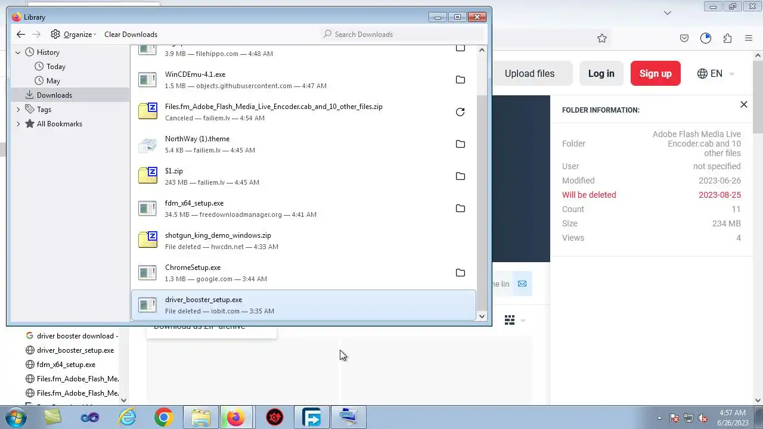
Task: Select the WinCDEmu-4.1.exe download entry
Action: [303, 80]
